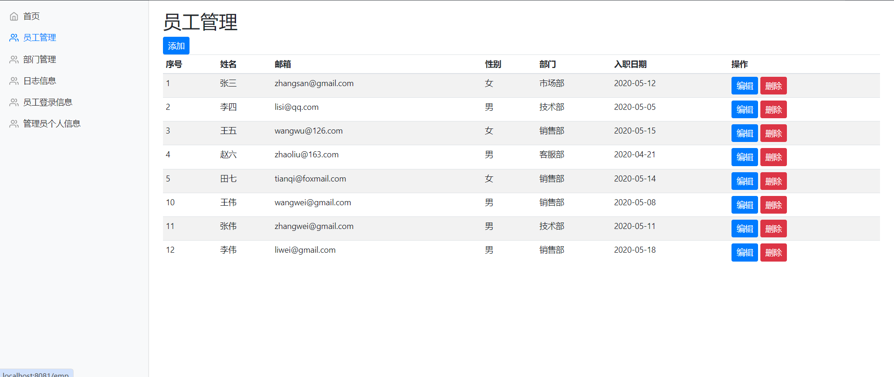
Task: Select the zhaoliu@163.com cell
Action: tap(306, 155)
